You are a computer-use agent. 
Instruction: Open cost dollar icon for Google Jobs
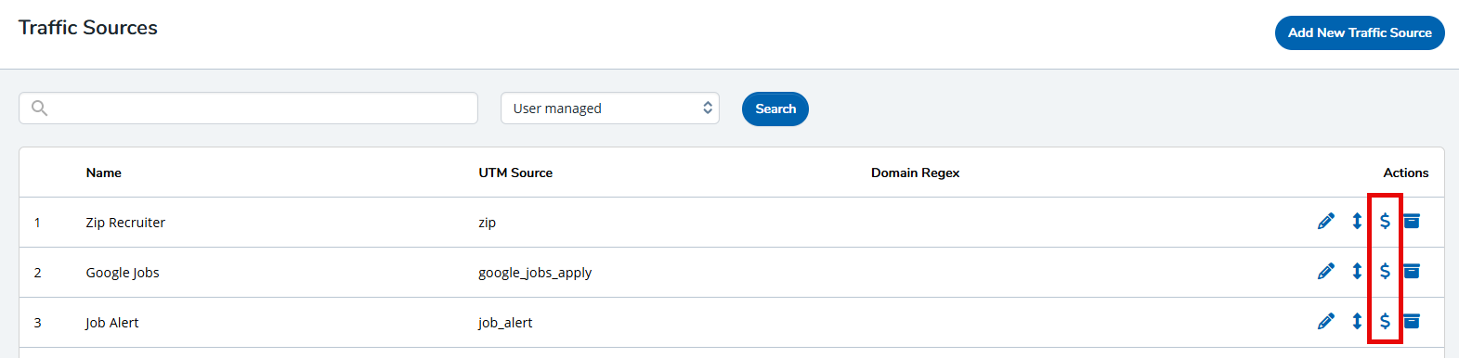click(1385, 271)
